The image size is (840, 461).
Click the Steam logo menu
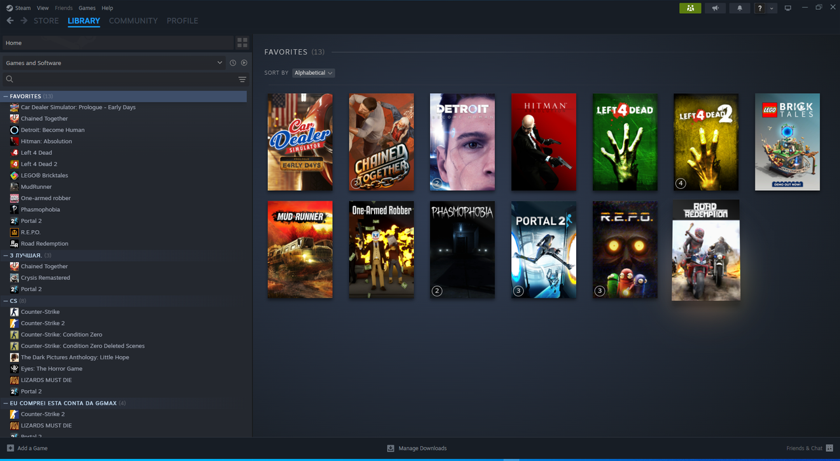click(18, 8)
